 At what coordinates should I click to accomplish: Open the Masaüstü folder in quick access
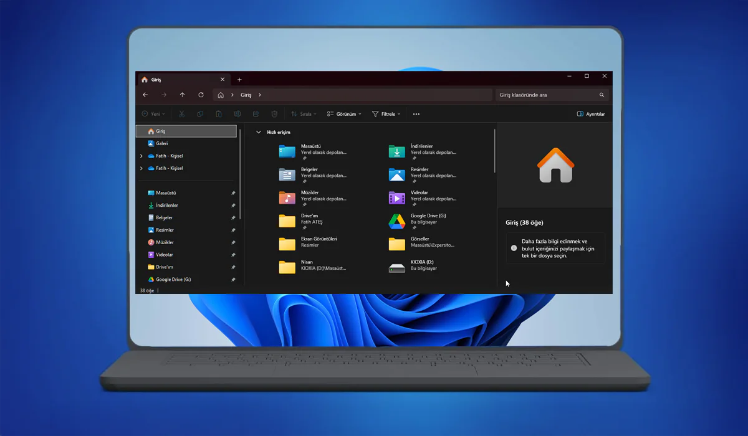[x=312, y=151]
